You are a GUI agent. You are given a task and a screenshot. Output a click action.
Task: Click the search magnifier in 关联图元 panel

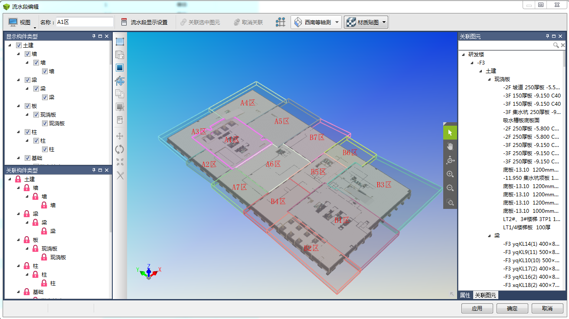pyautogui.click(x=556, y=45)
